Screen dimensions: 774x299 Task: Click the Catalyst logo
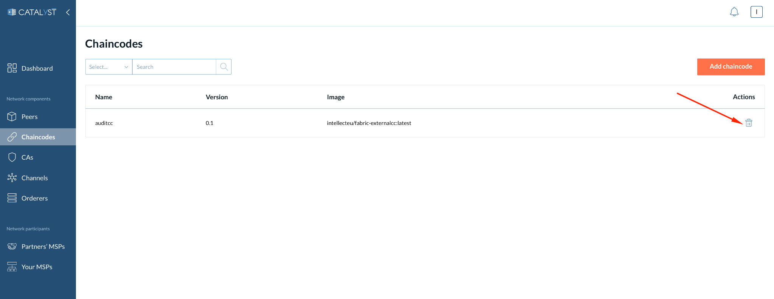32,12
